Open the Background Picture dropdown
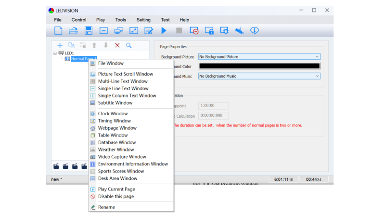Screen dimensions: 385x217 [259, 56]
